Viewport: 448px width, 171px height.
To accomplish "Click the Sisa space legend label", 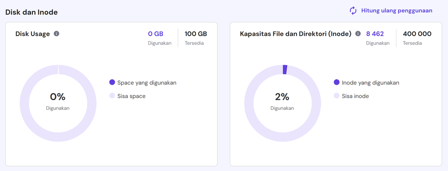I will pyautogui.click(x=131, y=96).
